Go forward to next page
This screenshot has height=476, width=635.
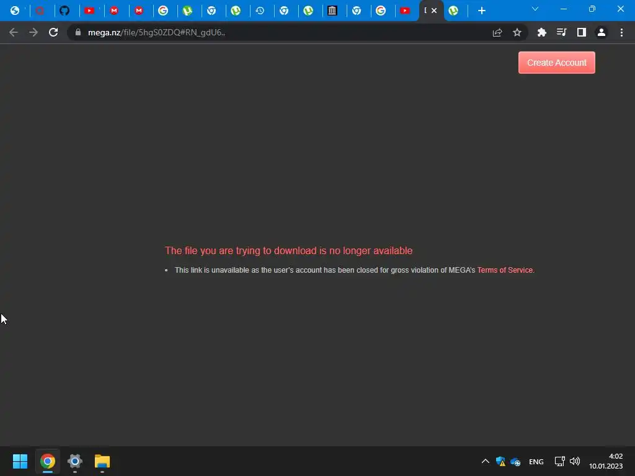33,32
